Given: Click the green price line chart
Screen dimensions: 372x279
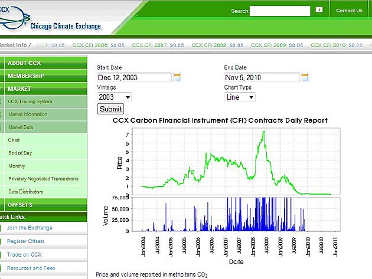Looking at the screenshot, I should coord(236,161).
